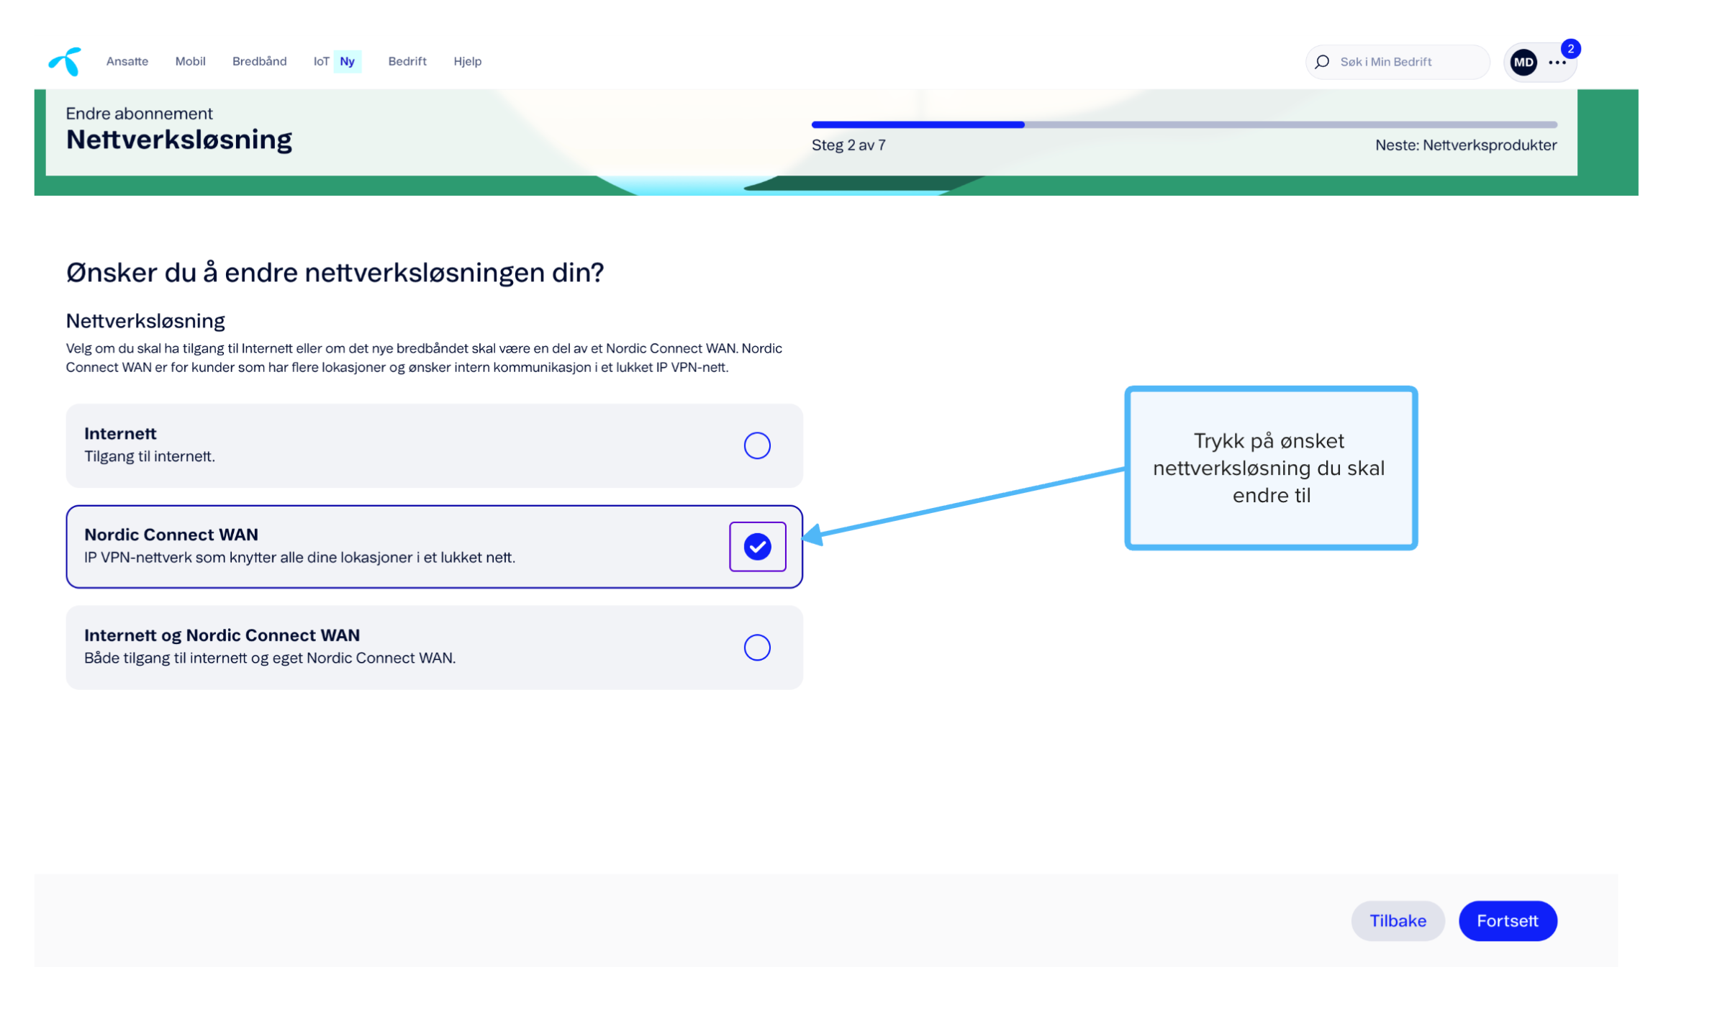Go to the Telenor logo home

(x=65, y=62)
